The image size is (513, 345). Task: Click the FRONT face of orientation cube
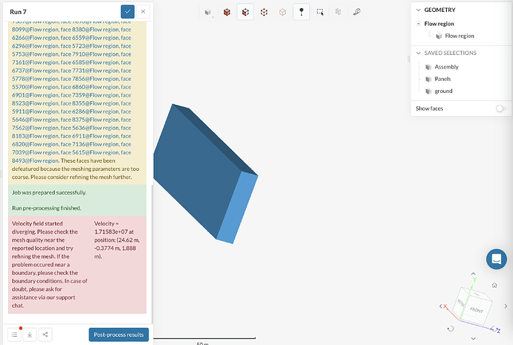click(477, 309)
